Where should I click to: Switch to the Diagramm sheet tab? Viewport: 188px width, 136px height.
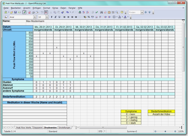pyautogui.click(x=38, y=127)
